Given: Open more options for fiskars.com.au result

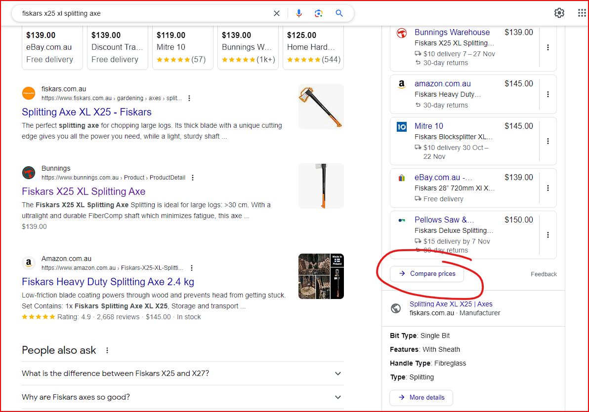Looking at the screenshot, I should (x=189, y=98).
